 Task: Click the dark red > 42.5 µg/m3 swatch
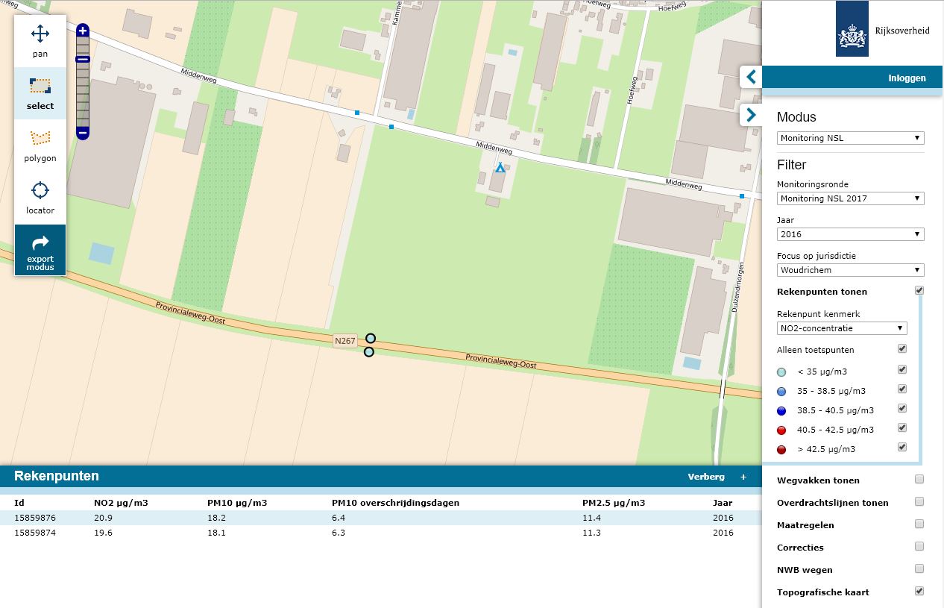pyautogui.click(x=781, y=450)
